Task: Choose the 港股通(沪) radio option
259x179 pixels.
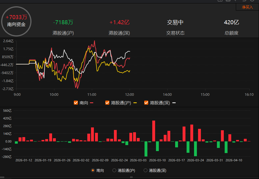Action: pos(114,170)
